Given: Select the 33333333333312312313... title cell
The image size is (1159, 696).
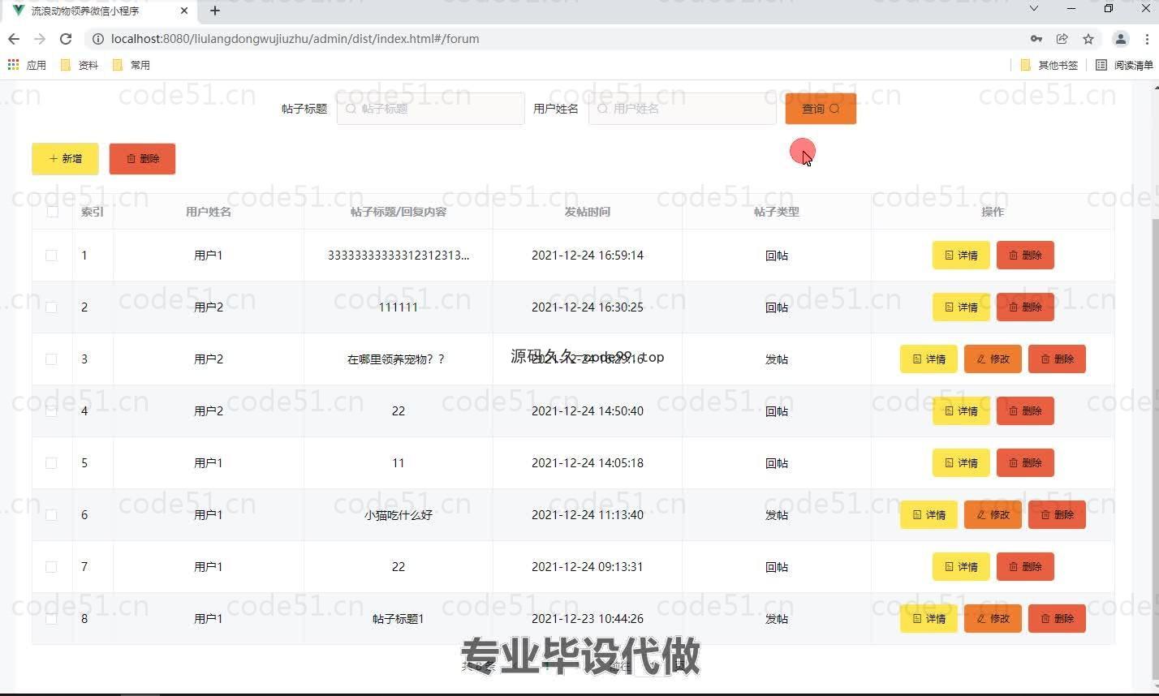Looking at the screenshot, I should coord(399,256).
